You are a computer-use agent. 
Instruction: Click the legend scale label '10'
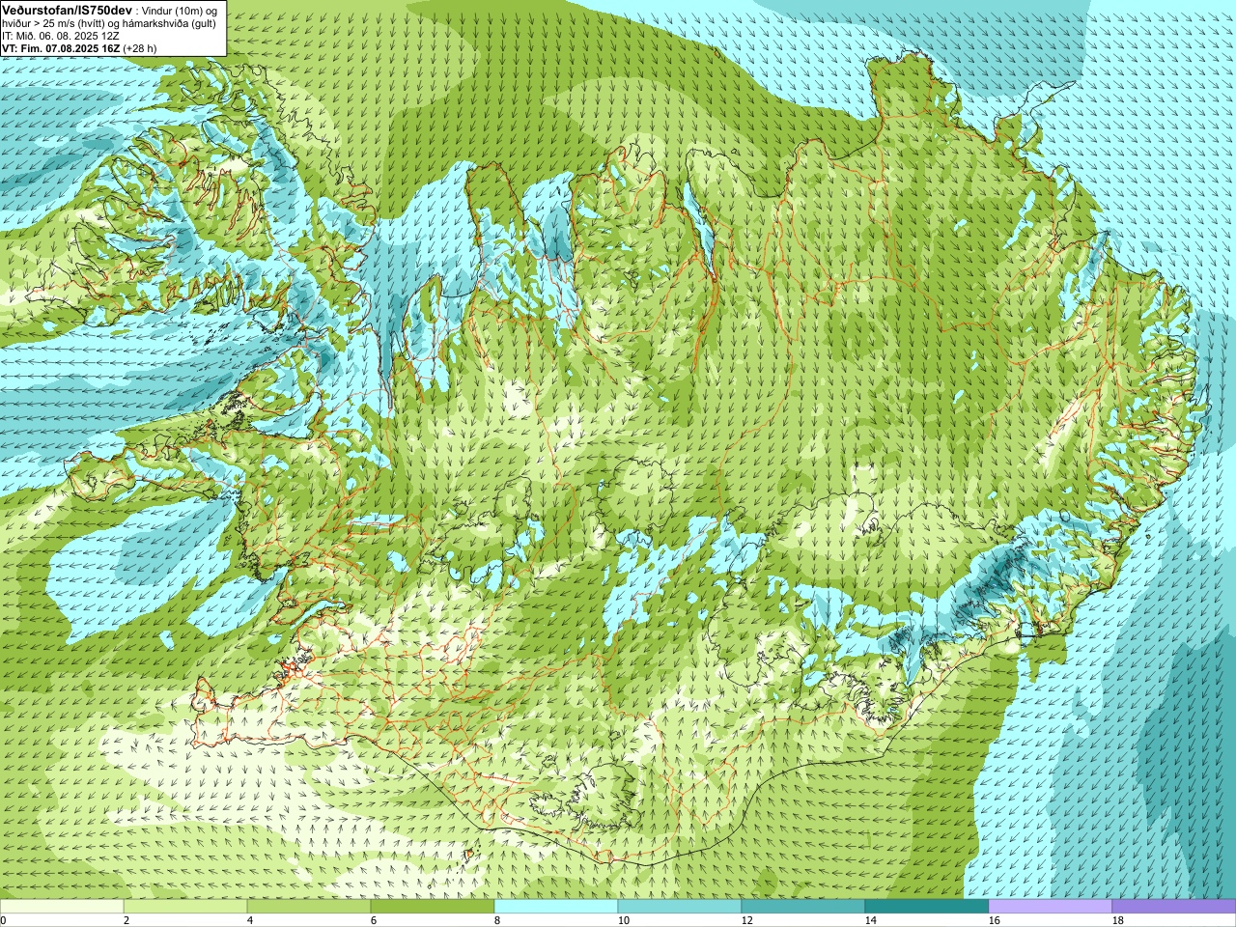[x=624, y=921]
